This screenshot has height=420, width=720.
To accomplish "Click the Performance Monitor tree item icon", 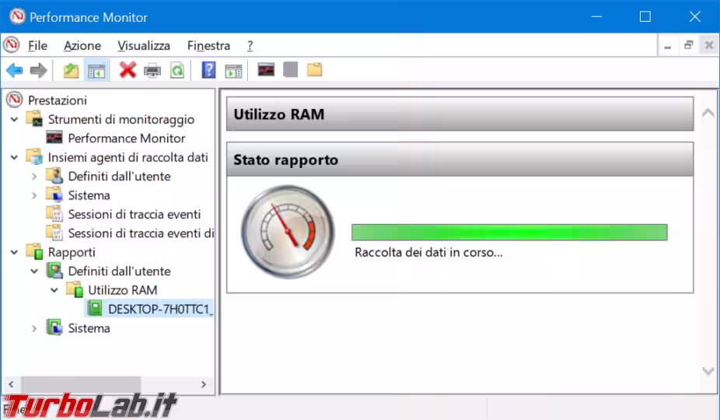I will click(54, 138).
